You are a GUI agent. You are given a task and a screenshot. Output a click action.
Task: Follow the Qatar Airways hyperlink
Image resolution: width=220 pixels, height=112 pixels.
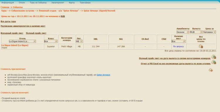pyautogui.click(x=104, y=75)
